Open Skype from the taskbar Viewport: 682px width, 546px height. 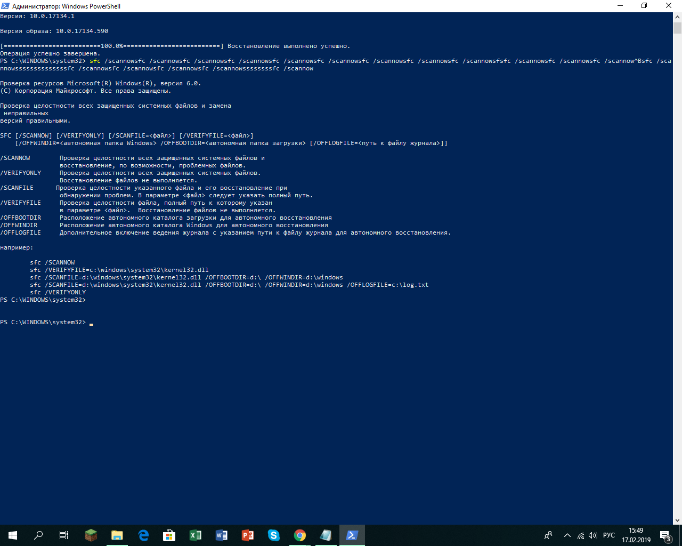pos(274,535)
